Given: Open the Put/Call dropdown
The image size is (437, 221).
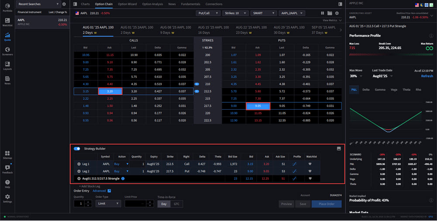Looking at the screenshot, I should click(x=208, y=13).
